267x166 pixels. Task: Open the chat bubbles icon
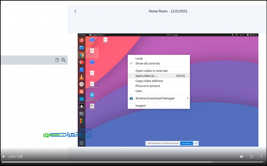point(63,60)
